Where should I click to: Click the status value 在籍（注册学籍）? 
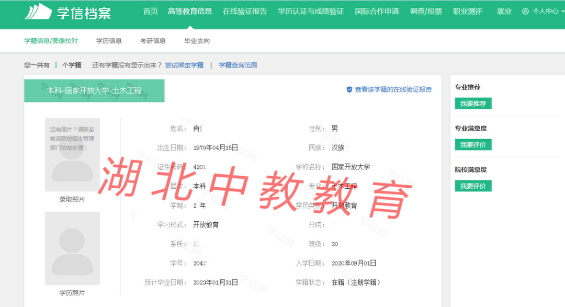pos(356,282)
